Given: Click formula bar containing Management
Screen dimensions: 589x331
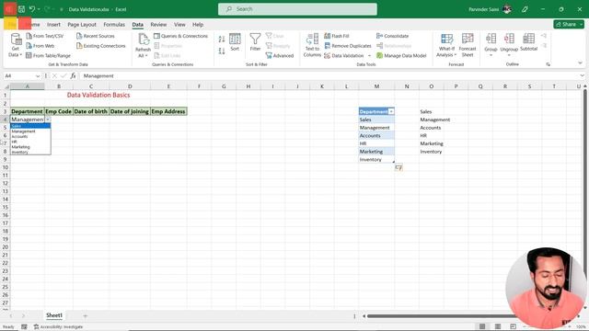Looking at the screenshot, I should 329,75.
